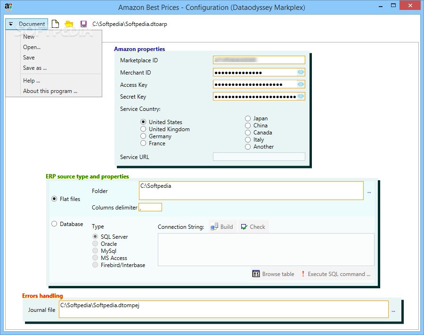This screenshot has width=424, height=335.
Task: Reveal the Secret Key with the eye icon
Action: point(301,96)
